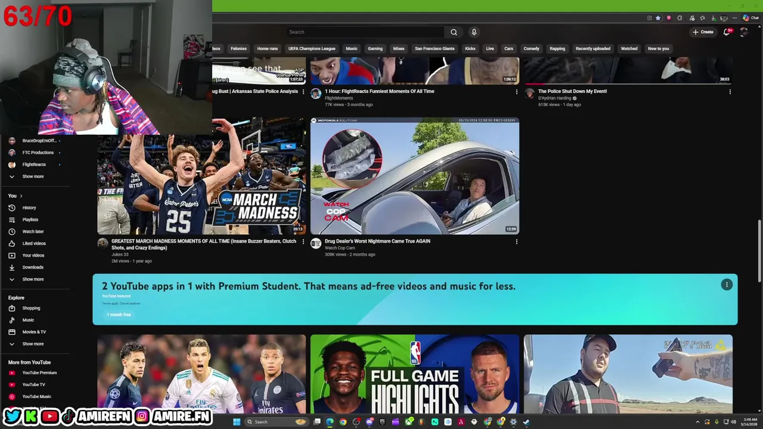Open BruceDropEmOff subscription channel
The image size is (763, 429).
click(39, 141)
